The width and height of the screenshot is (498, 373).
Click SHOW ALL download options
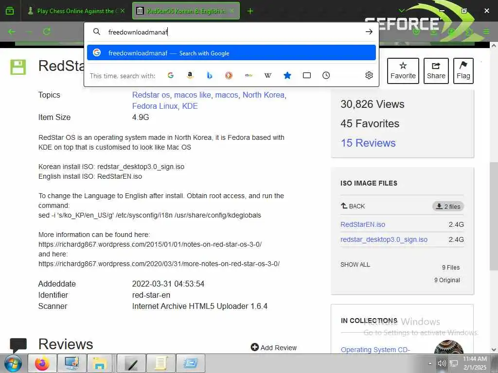click(355, 265)
